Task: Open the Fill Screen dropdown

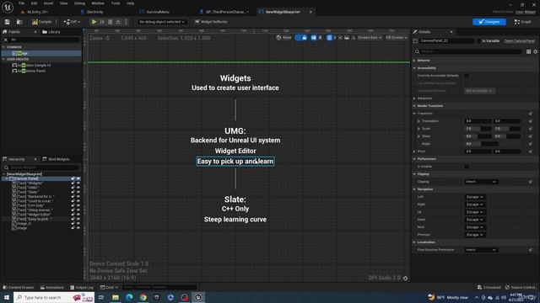Action: tap(396, 37)
